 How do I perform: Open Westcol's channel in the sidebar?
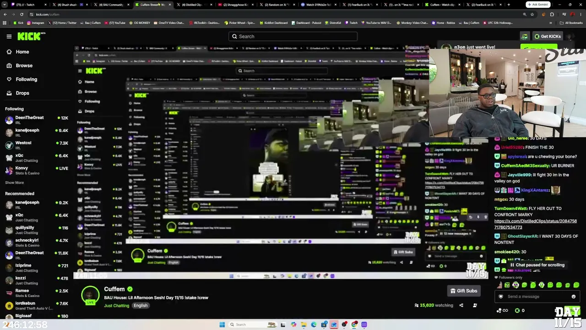pyautogui.click(x=37, y=145)
